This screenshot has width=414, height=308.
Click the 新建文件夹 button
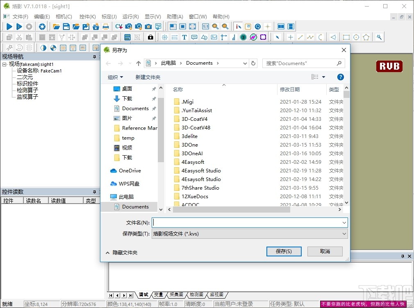[x=148, y=77]
